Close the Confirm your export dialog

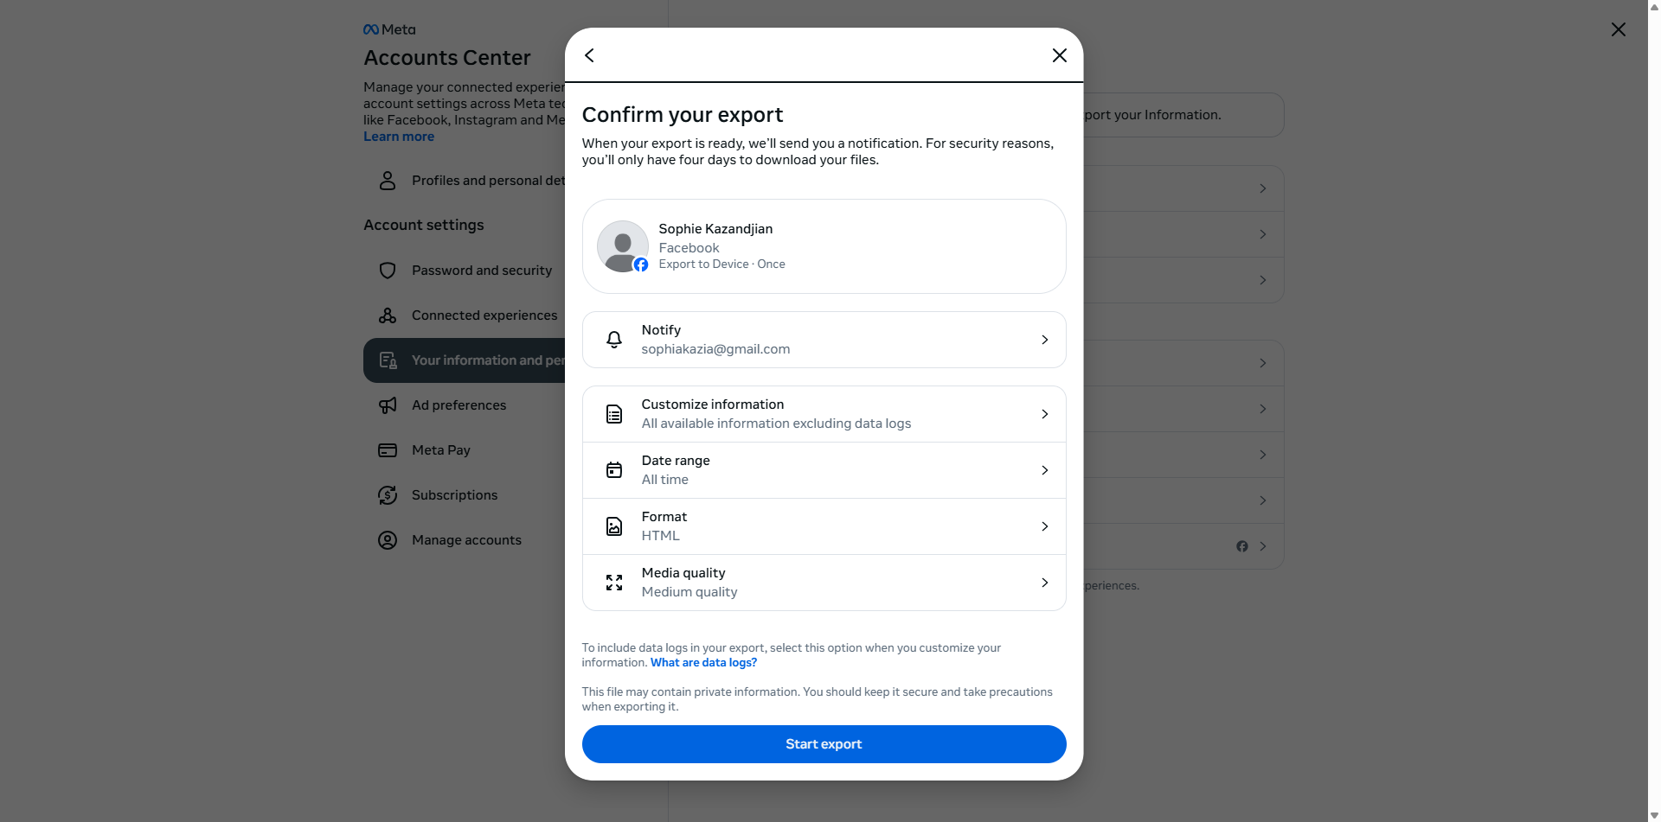click(x=1059, y=55)
